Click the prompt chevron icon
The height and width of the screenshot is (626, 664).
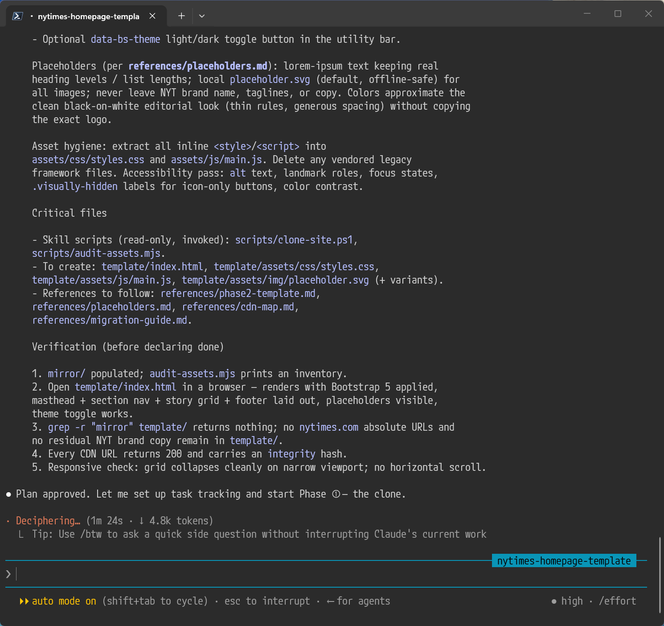pos(8,574)
